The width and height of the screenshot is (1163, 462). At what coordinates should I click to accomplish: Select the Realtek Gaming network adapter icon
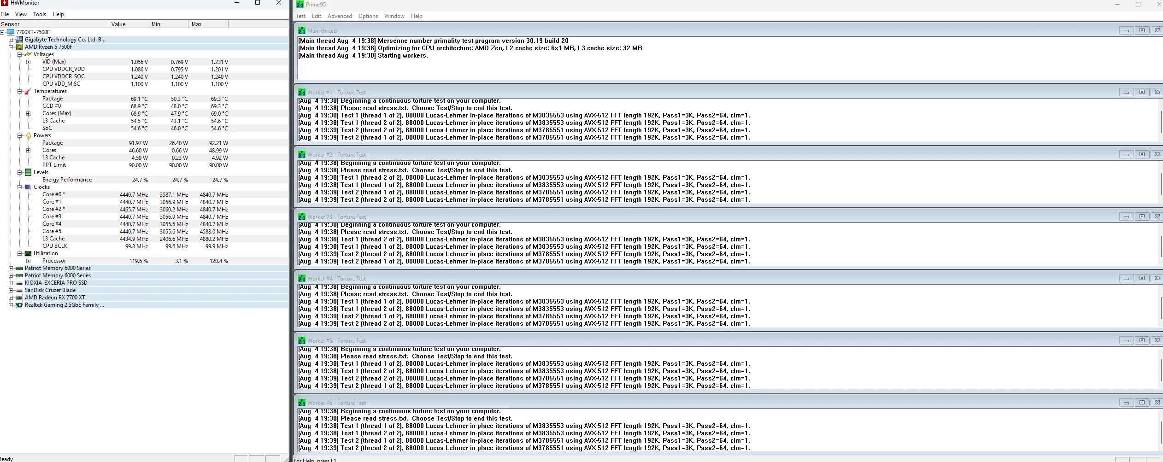[19, 305]
